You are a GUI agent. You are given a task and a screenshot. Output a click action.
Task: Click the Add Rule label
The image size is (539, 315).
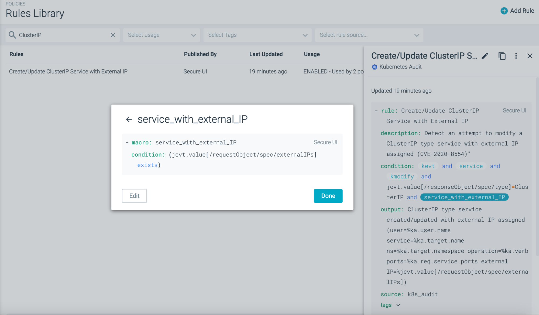tap(522, 11)
